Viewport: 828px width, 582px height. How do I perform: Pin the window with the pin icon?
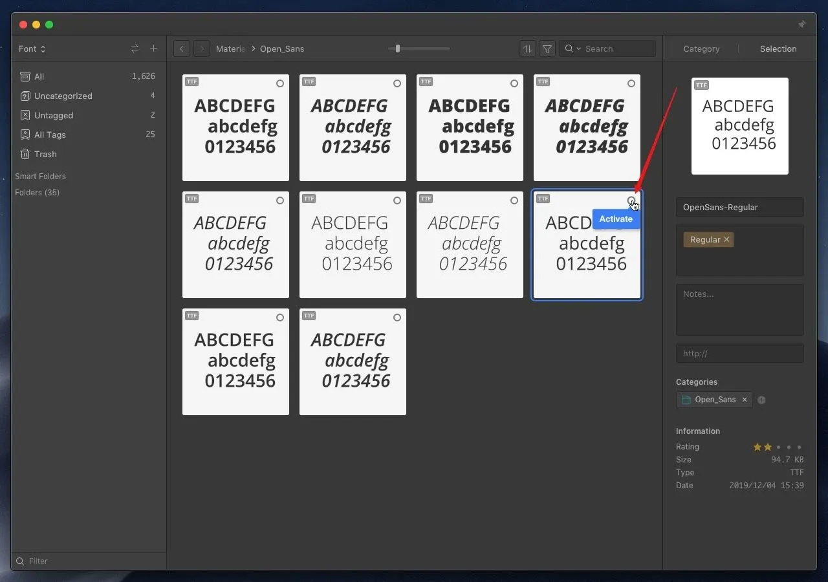[801, 25]
